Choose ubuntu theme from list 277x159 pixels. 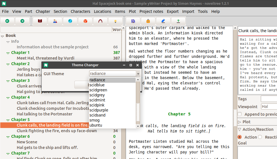pos(112,125)
